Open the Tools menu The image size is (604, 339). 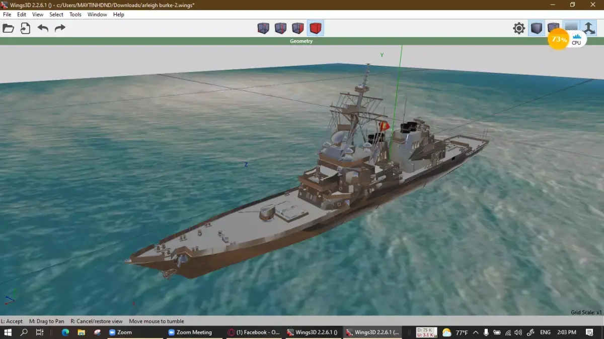coord(75,15)
